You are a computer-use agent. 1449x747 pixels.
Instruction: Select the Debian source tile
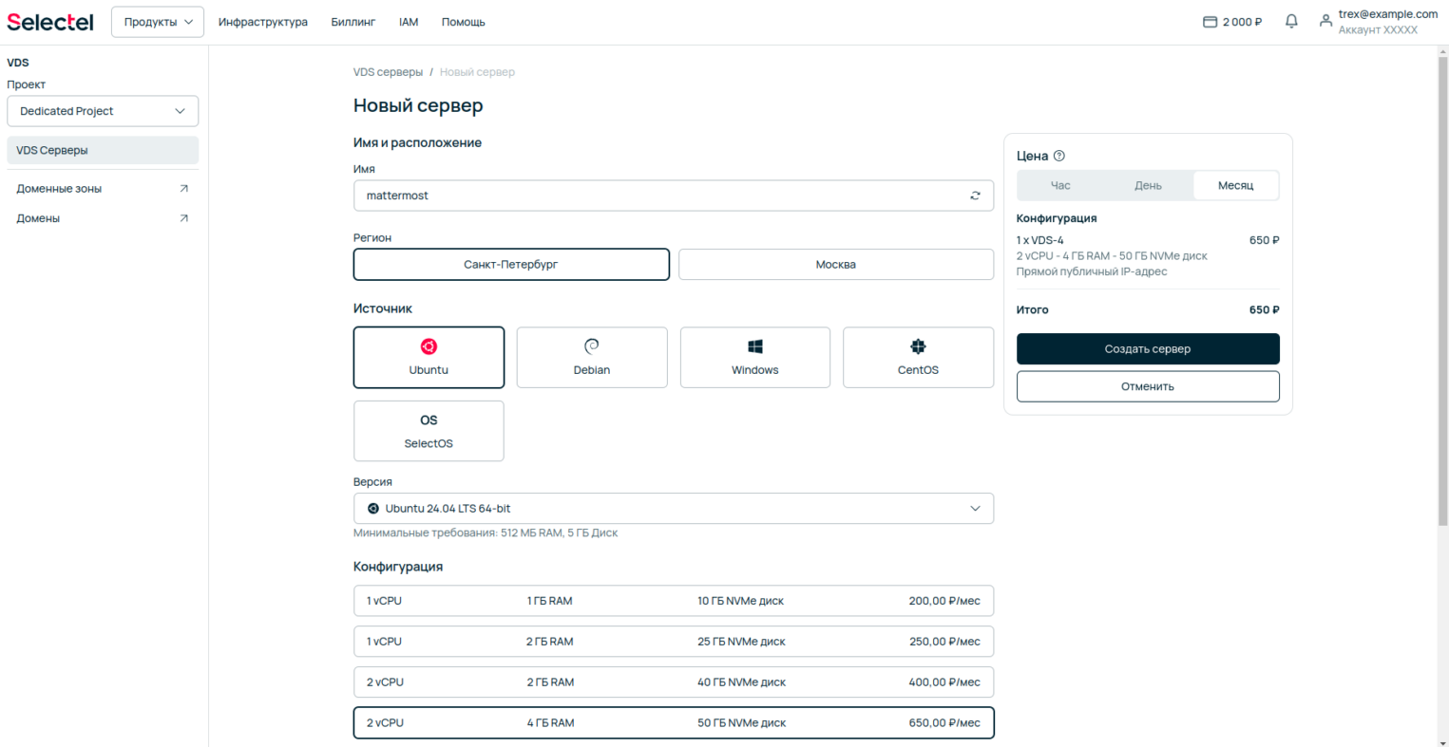pos(592,358)
